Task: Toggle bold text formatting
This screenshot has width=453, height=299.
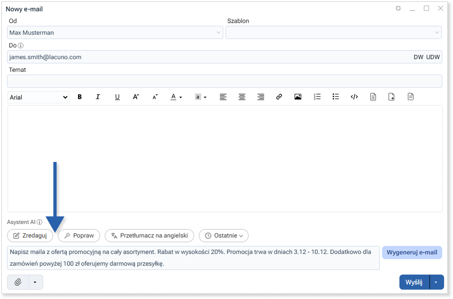Action: click(80, 97)
